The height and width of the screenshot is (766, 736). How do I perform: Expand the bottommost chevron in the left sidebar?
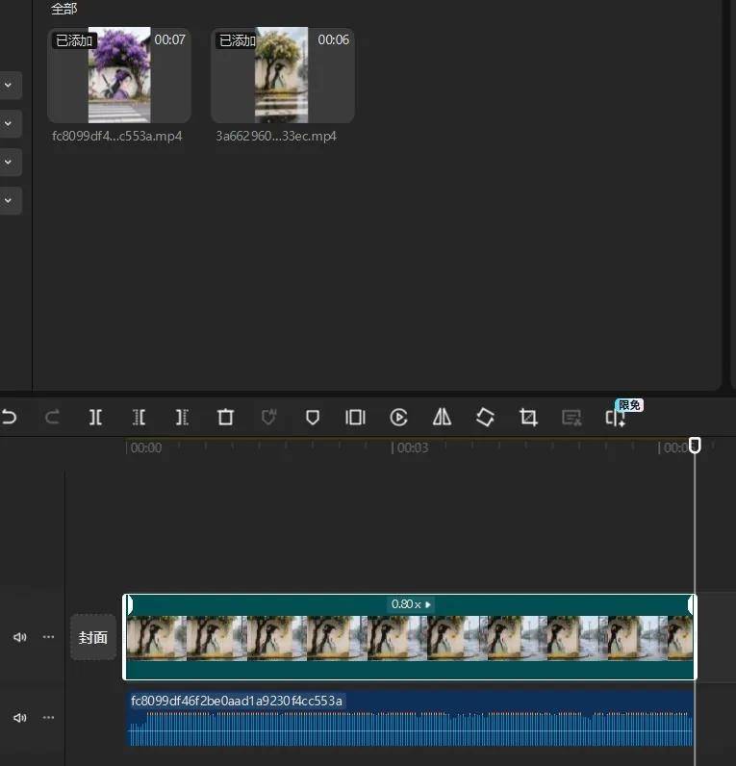point(8,200)
